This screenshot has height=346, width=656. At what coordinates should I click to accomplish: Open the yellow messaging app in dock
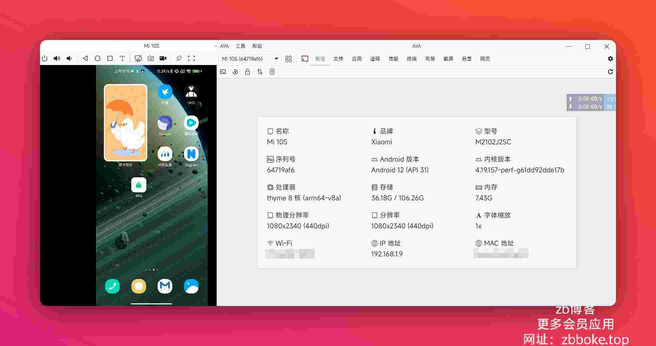[x=139, y=286]
